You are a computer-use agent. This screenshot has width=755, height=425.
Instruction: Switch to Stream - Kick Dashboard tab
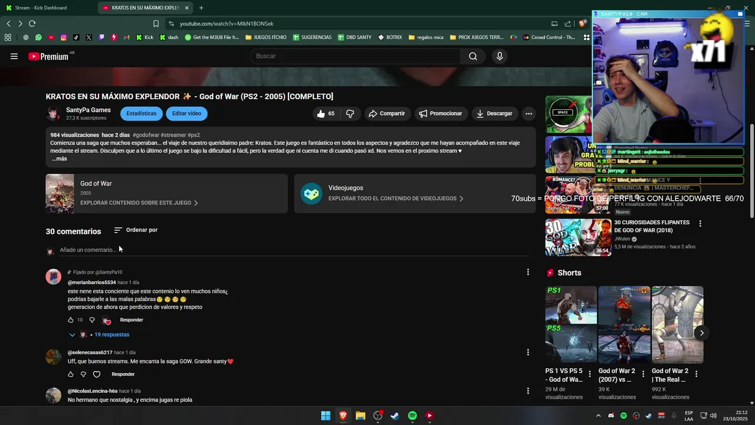pos(48,8)
